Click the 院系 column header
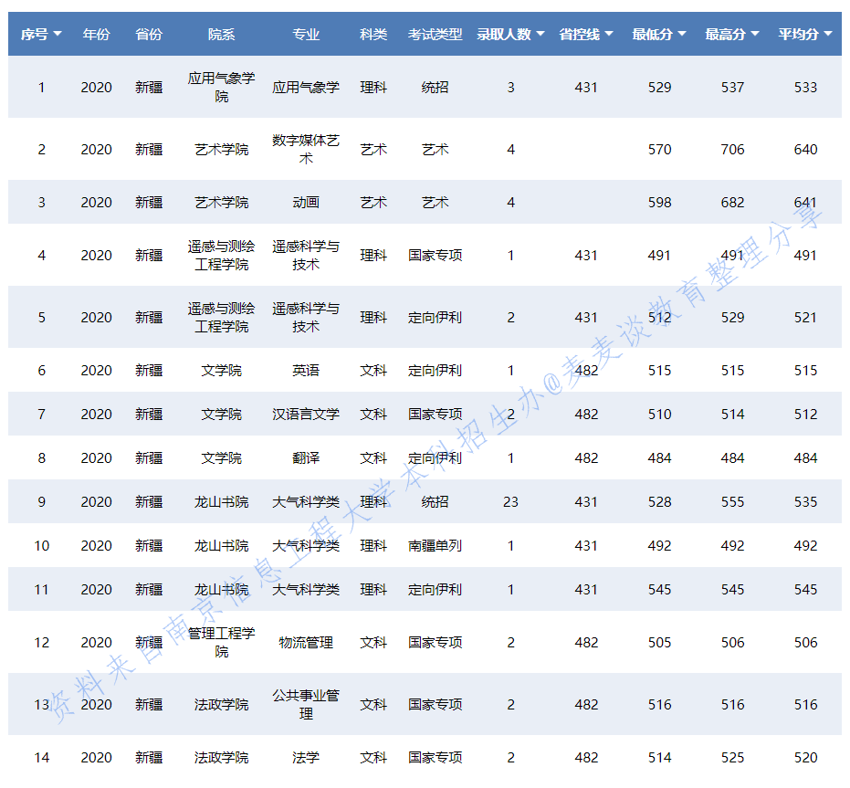Viewport: 850px width, 788px height. click(x=222, y=34)
